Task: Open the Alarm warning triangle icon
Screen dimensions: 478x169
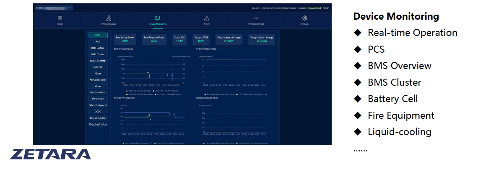Action: click(x=206, y=18)
